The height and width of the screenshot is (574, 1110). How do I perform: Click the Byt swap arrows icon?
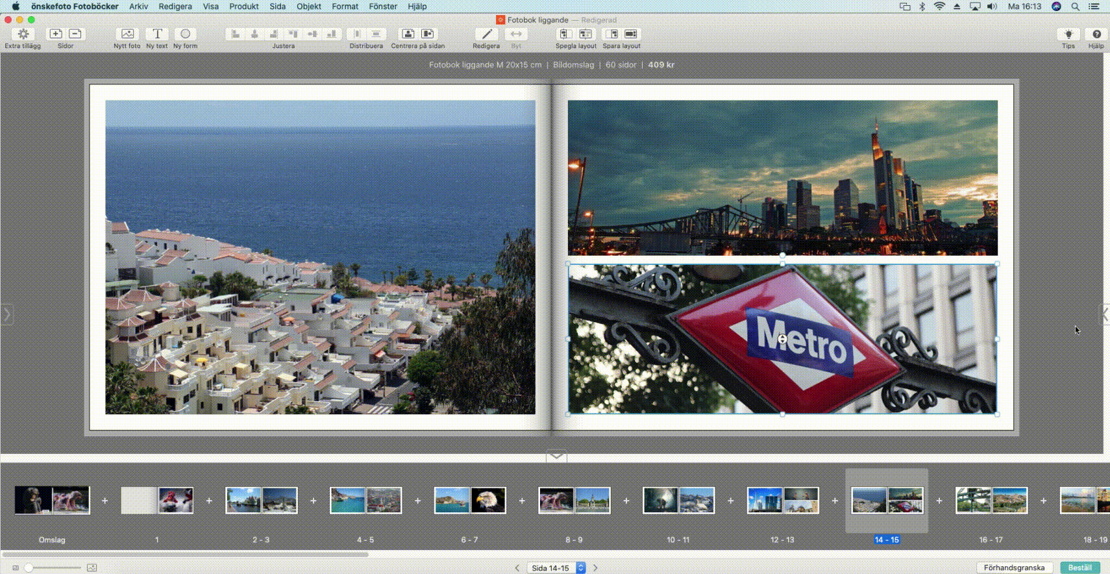[x=516, y=34]
